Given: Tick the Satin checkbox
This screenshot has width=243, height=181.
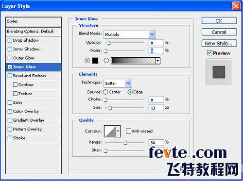Looking at the screenshot, I should (10, 102).
